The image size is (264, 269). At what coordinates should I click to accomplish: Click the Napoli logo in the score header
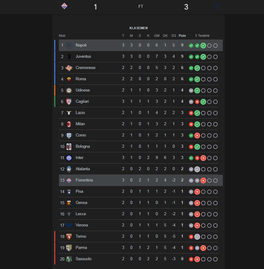217,6
